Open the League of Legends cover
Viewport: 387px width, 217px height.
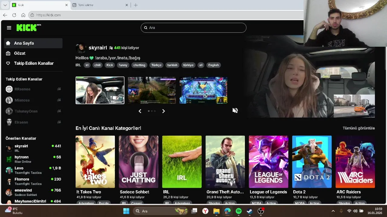(x=268, y=162)
